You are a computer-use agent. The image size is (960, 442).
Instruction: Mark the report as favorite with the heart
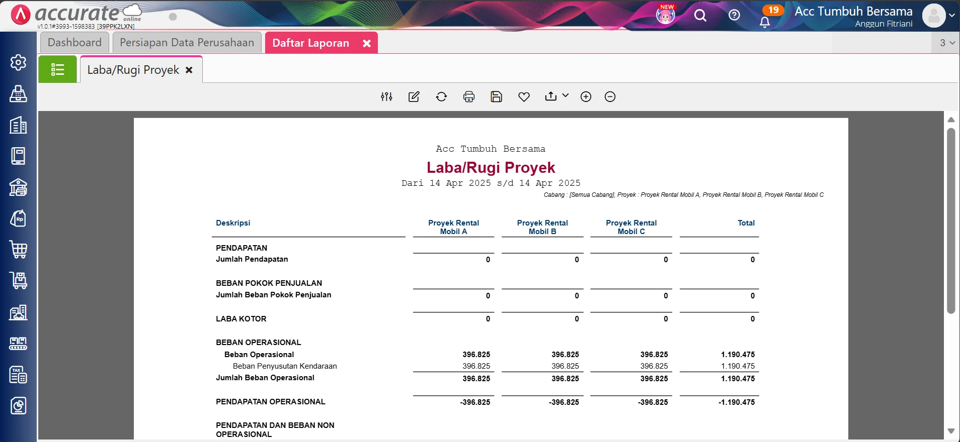point(524,97)
